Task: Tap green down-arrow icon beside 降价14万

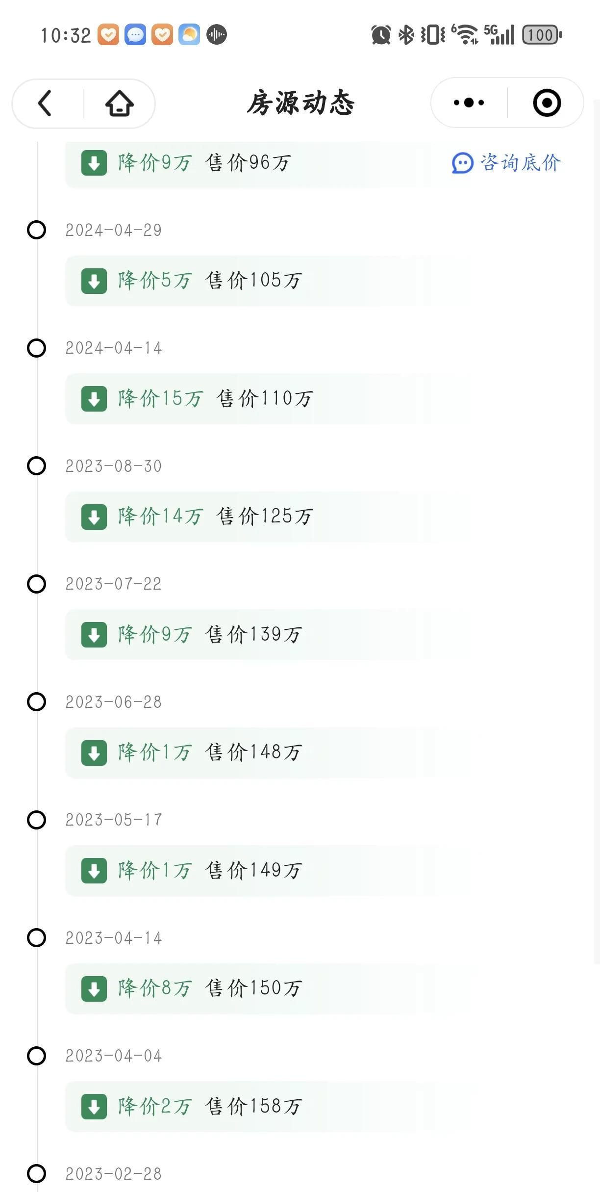Action: point(94,517)
